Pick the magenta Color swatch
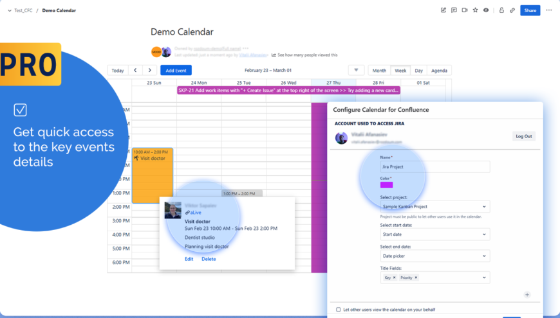Viewport: 560px width, 318px height. 386,184
